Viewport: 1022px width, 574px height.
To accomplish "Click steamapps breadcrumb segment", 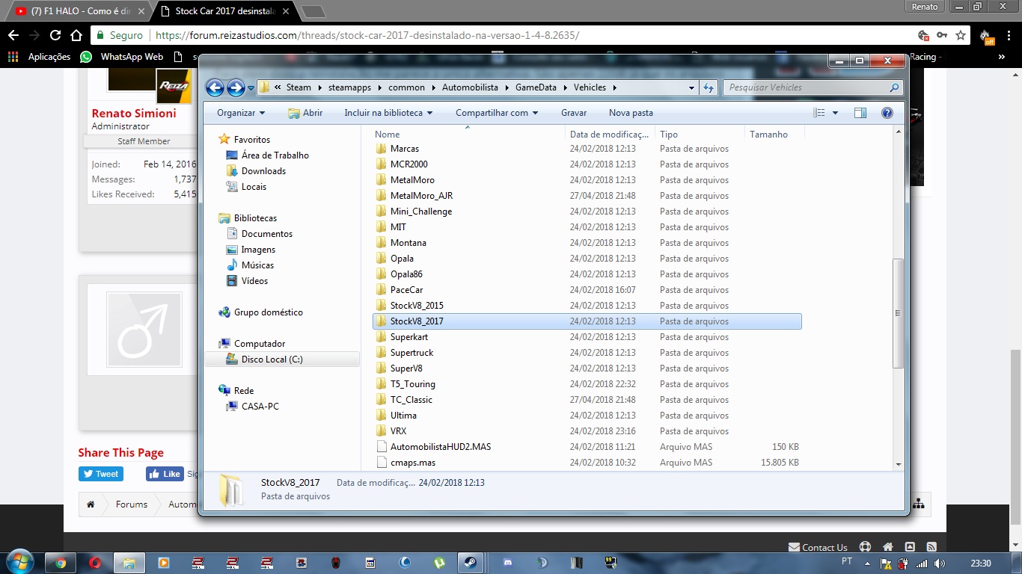I will 349,87.
